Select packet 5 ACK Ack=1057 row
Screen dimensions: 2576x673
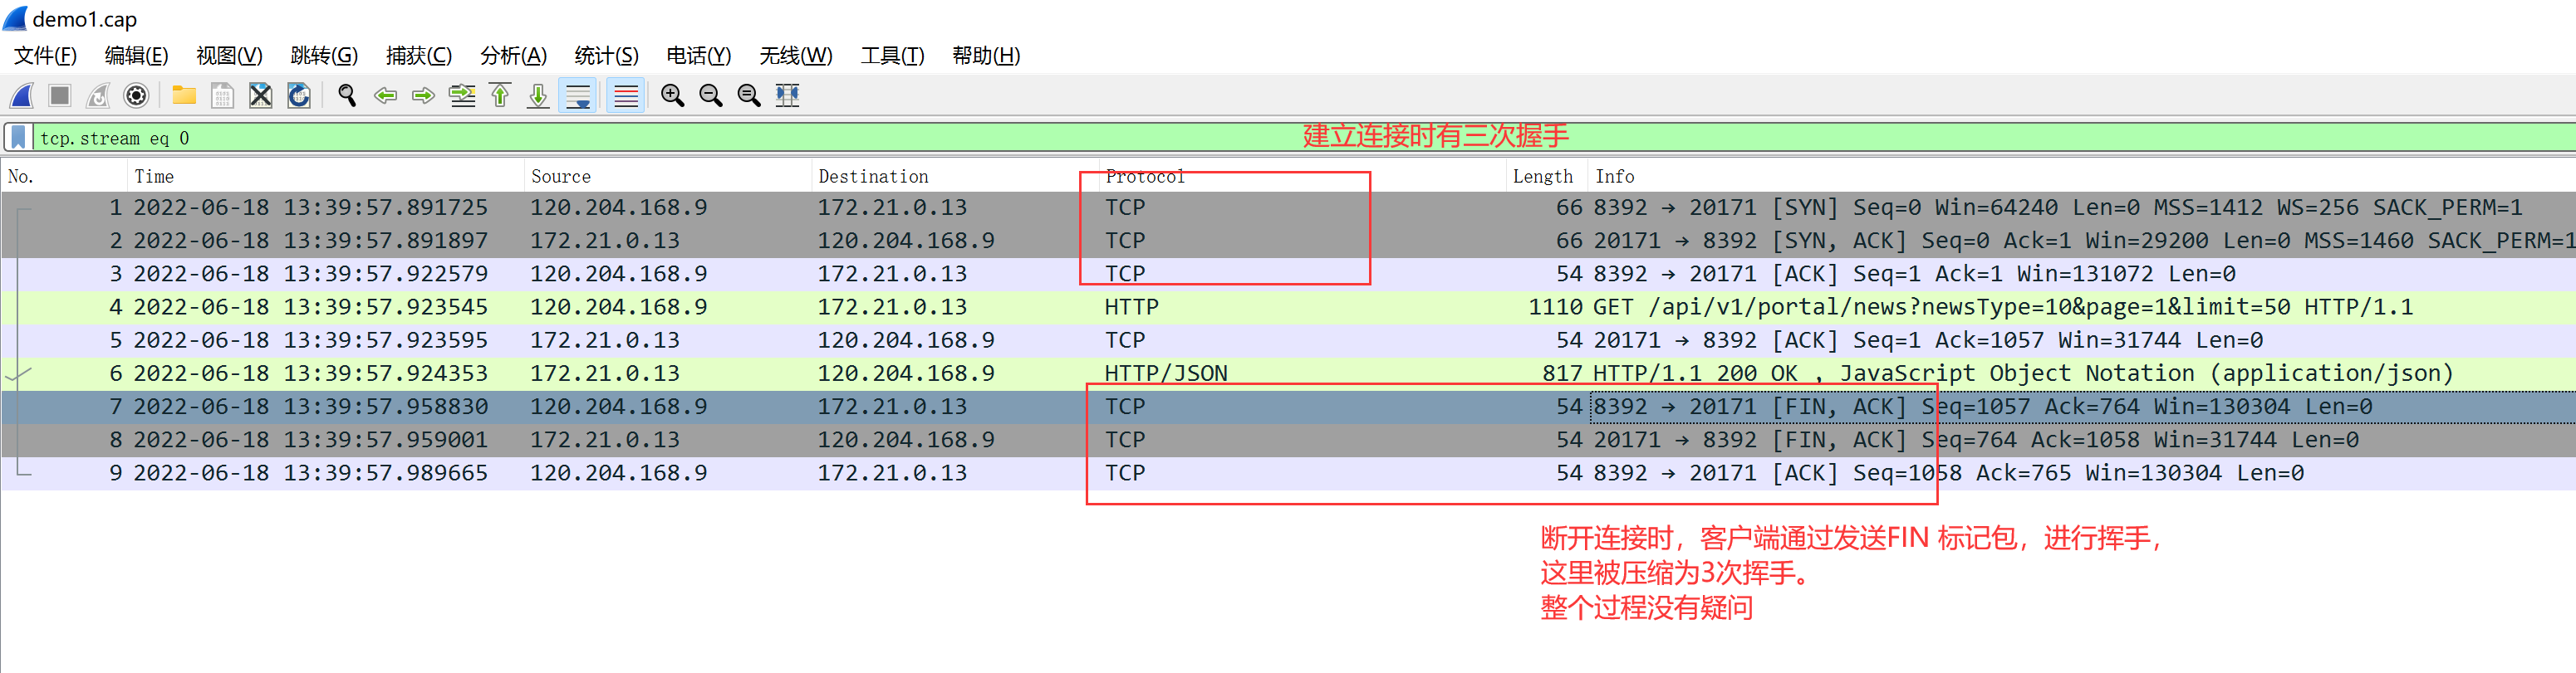pos(1288,340)
